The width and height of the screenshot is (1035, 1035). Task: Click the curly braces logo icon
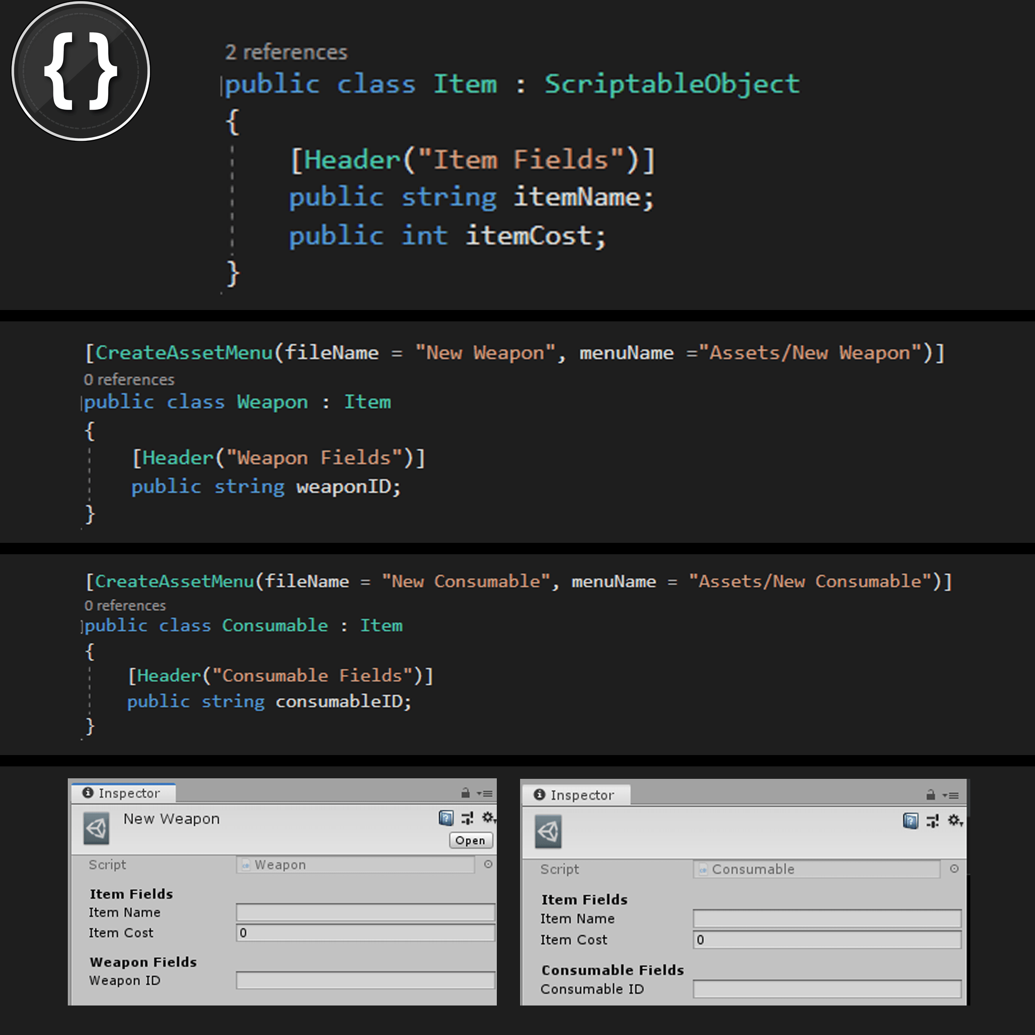click(80, 71)
